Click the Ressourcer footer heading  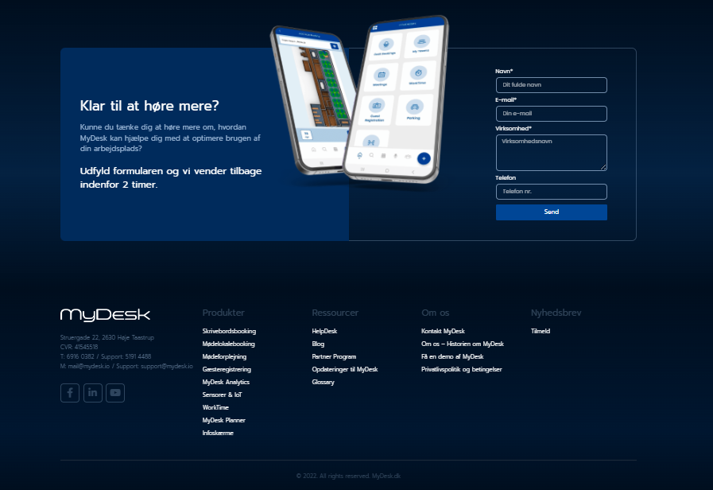pyautogui.click(x=335, y=313)
